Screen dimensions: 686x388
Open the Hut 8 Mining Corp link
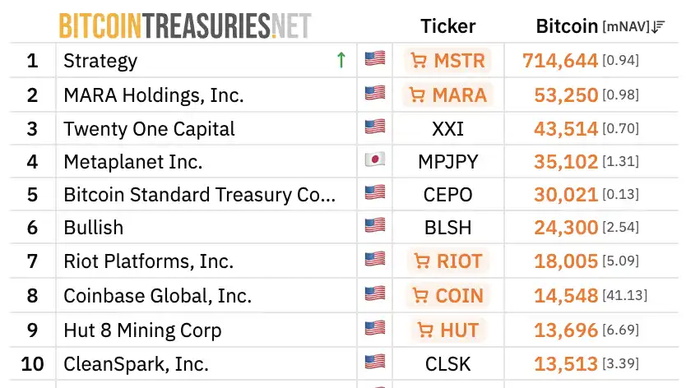[x=142, y=330]
